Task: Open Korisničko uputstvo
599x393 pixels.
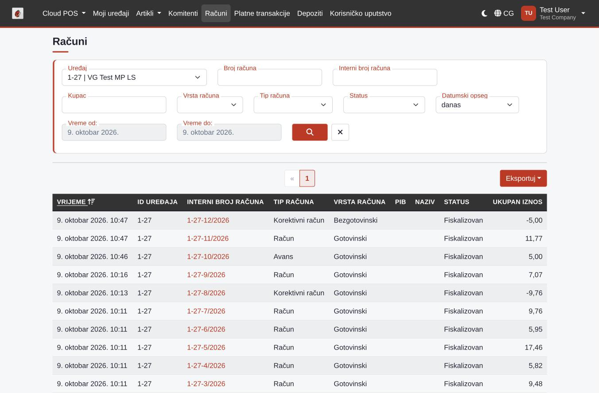Action: coord(361,13)
